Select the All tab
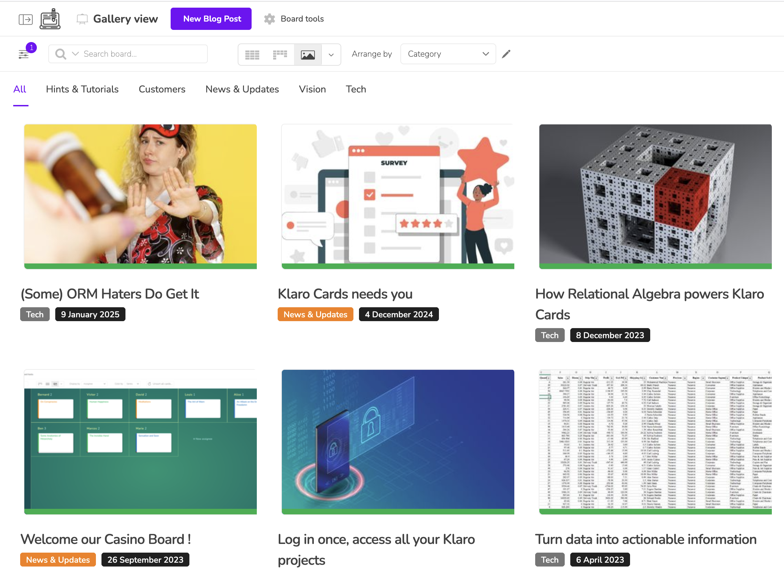This screenshot has width=784, height=570. coord(20,89)
